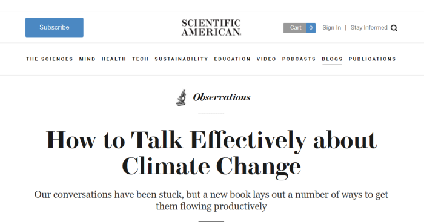The image size is (424, 222).
Task: Click the cart item count badge
Action: [311, 28]
